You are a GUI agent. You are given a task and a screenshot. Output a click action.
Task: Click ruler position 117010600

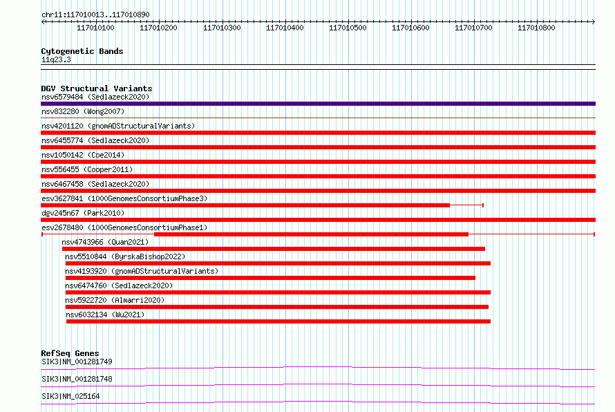pos(410,28)
